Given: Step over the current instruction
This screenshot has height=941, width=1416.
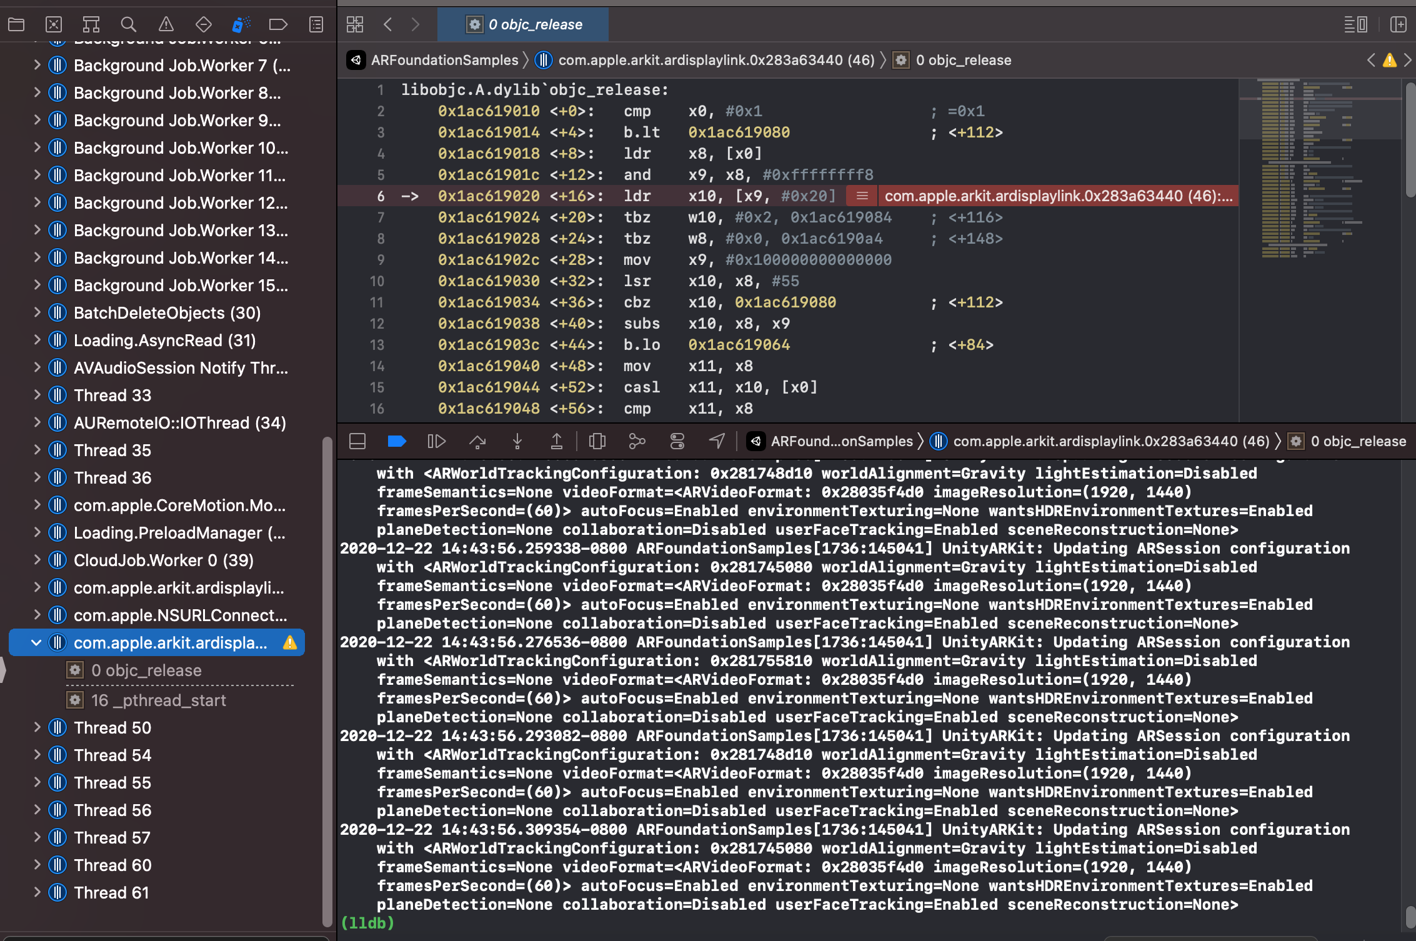Looking at the screenshot, I should (478, 441).
